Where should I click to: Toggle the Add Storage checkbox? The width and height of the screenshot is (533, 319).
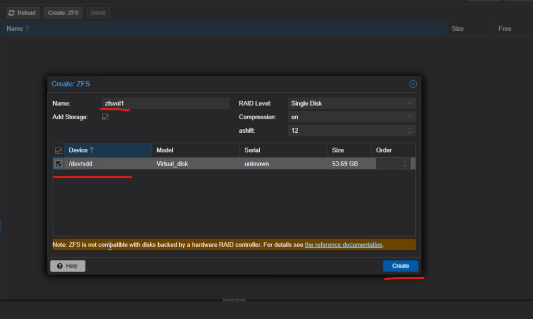pyautogui.click(x=105, y=117)
